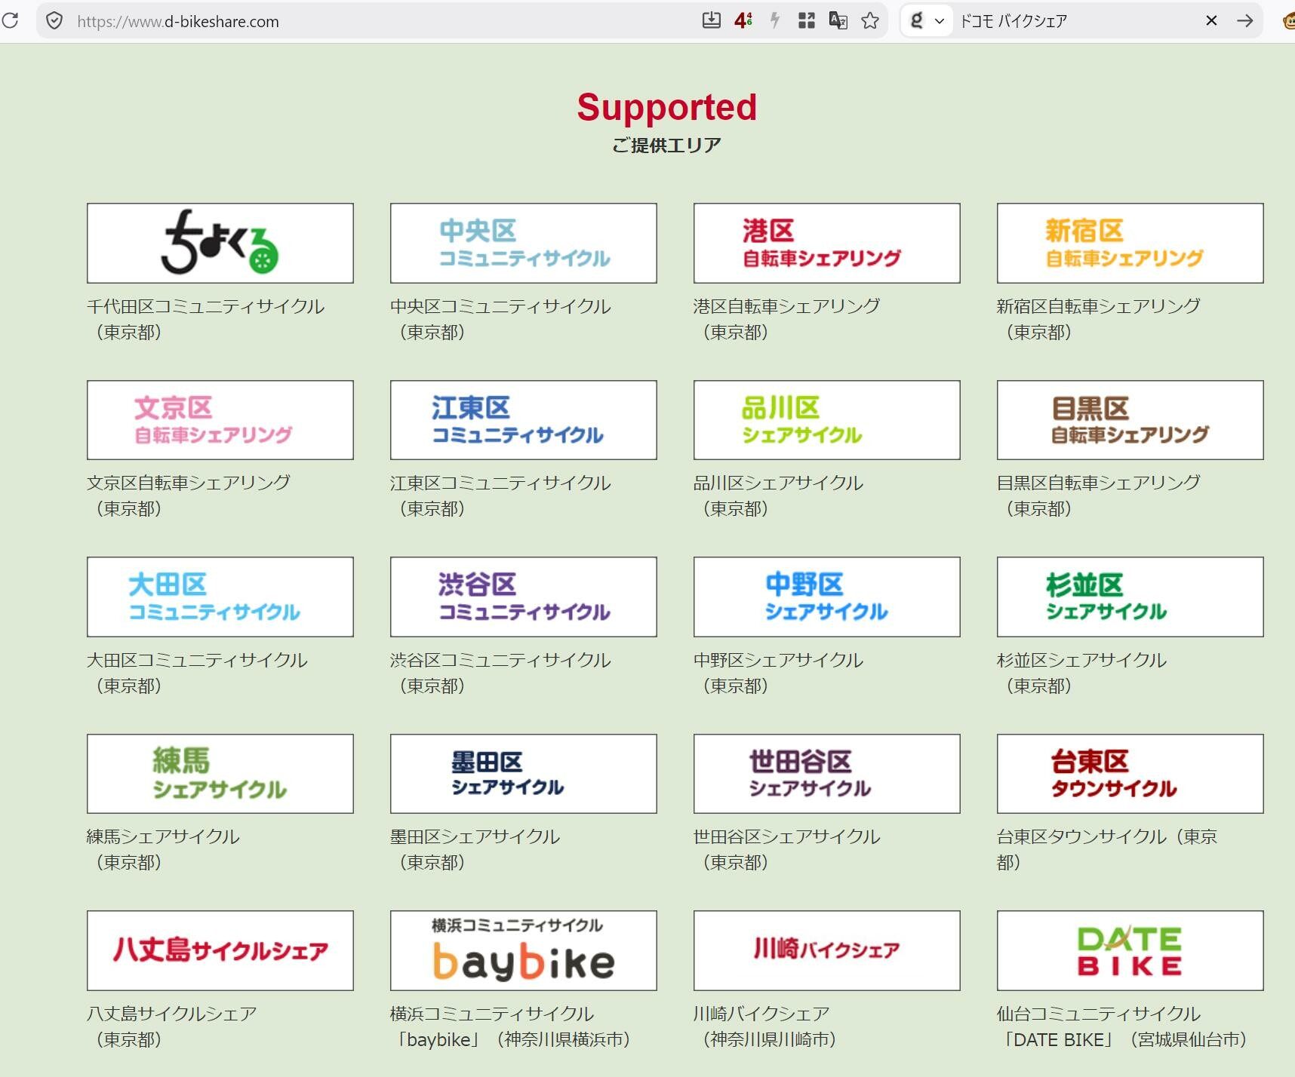Image resolution: width=1295 pixels, height=1077 pixels.
Task: Open the 台東区 タウンサイクル logo tile
Action: (1130, 774)
